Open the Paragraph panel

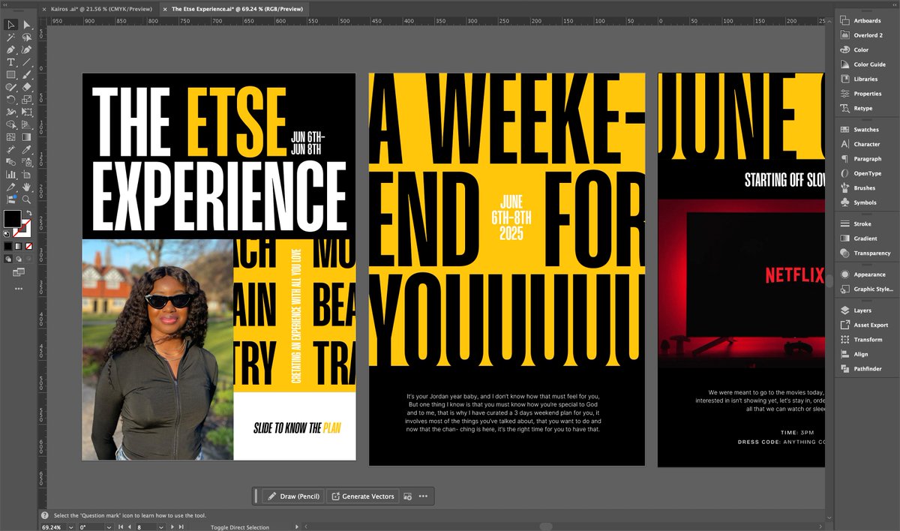860,159
